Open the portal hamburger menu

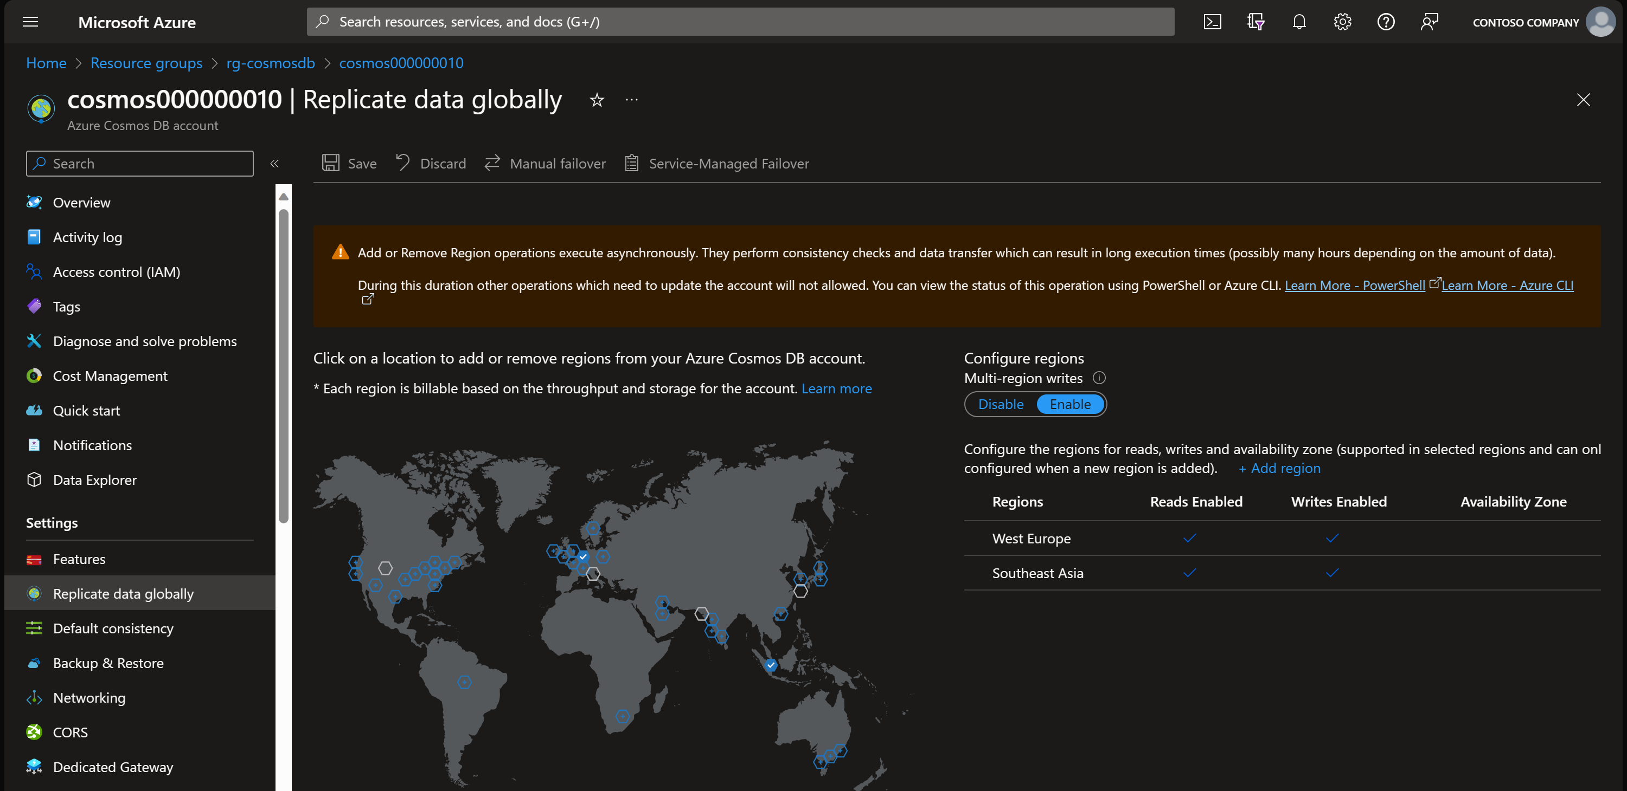30,22
